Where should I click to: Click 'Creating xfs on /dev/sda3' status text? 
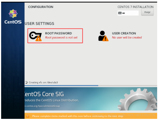pos(43,82)
